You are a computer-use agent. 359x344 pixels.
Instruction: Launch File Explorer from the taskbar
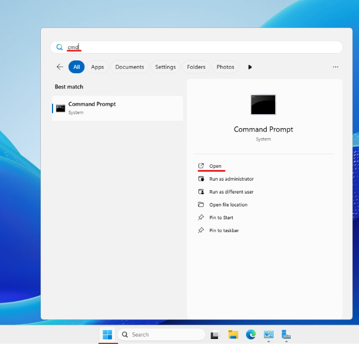coord(233,334)
